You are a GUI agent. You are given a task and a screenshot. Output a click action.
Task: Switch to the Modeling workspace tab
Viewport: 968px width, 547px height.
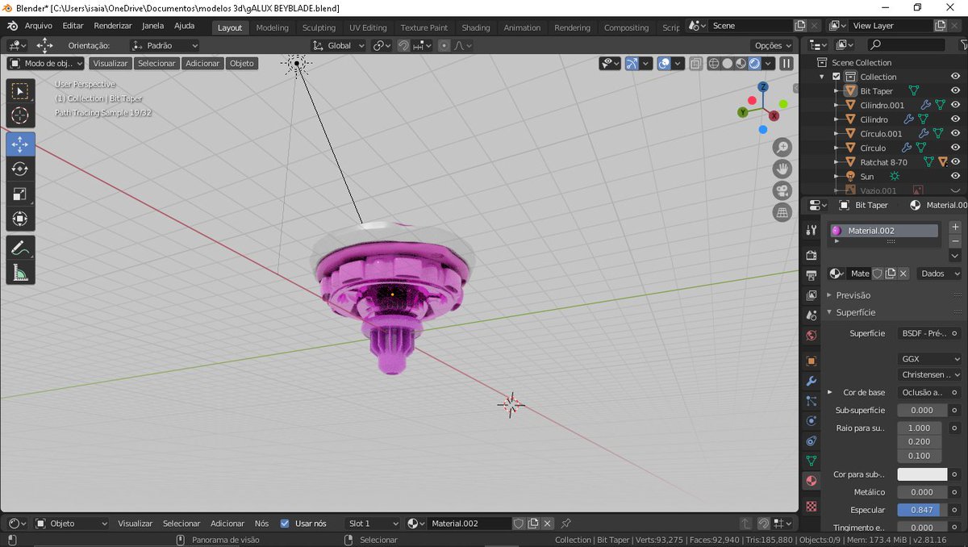[272, 27]
